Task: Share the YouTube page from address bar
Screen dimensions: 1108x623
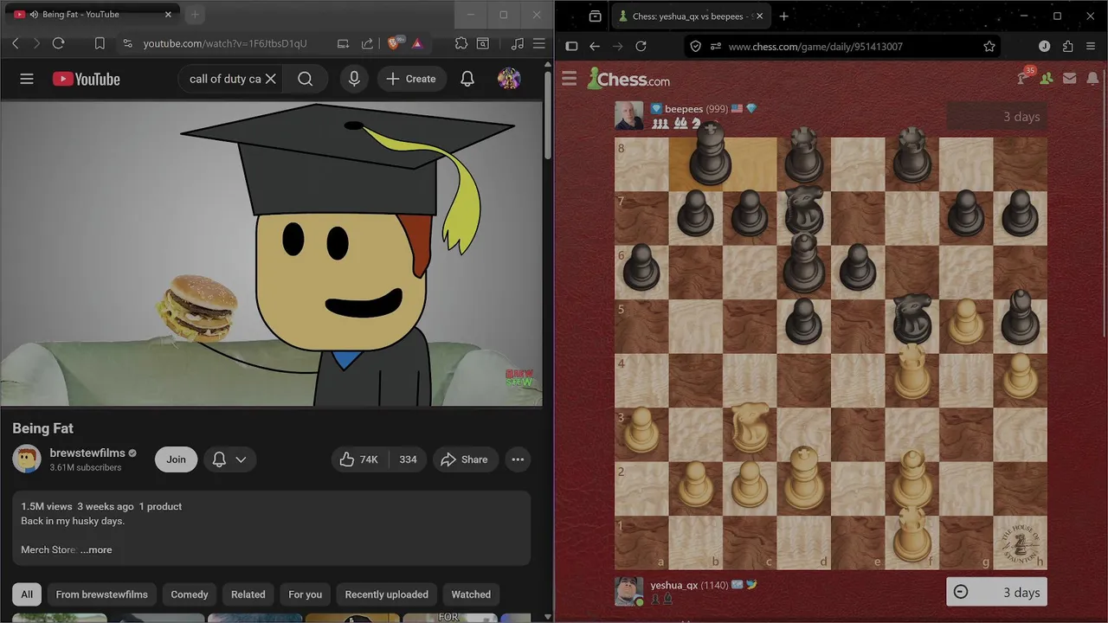Action: click(367, 43)
